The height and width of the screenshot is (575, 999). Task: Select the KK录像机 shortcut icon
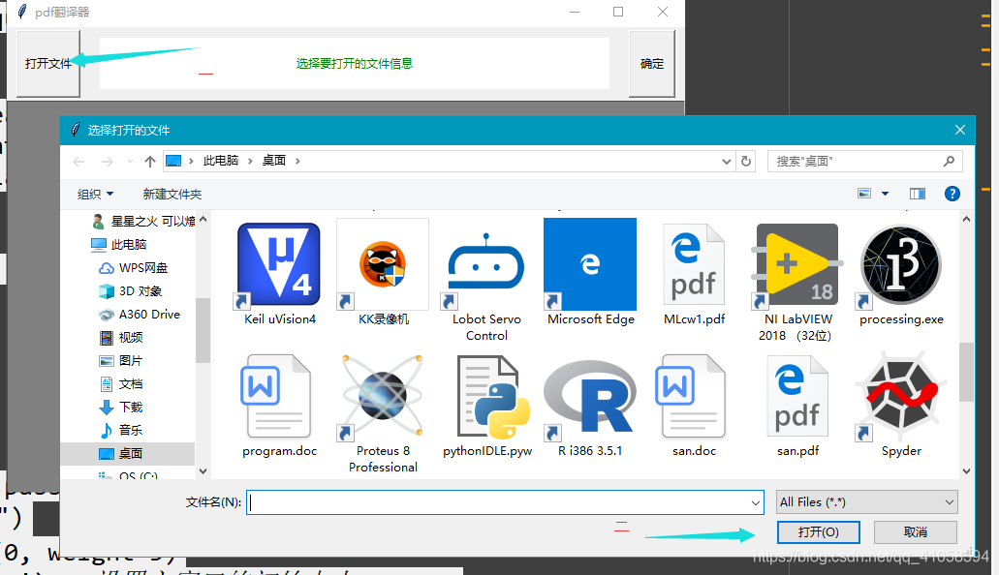[383, 264]
